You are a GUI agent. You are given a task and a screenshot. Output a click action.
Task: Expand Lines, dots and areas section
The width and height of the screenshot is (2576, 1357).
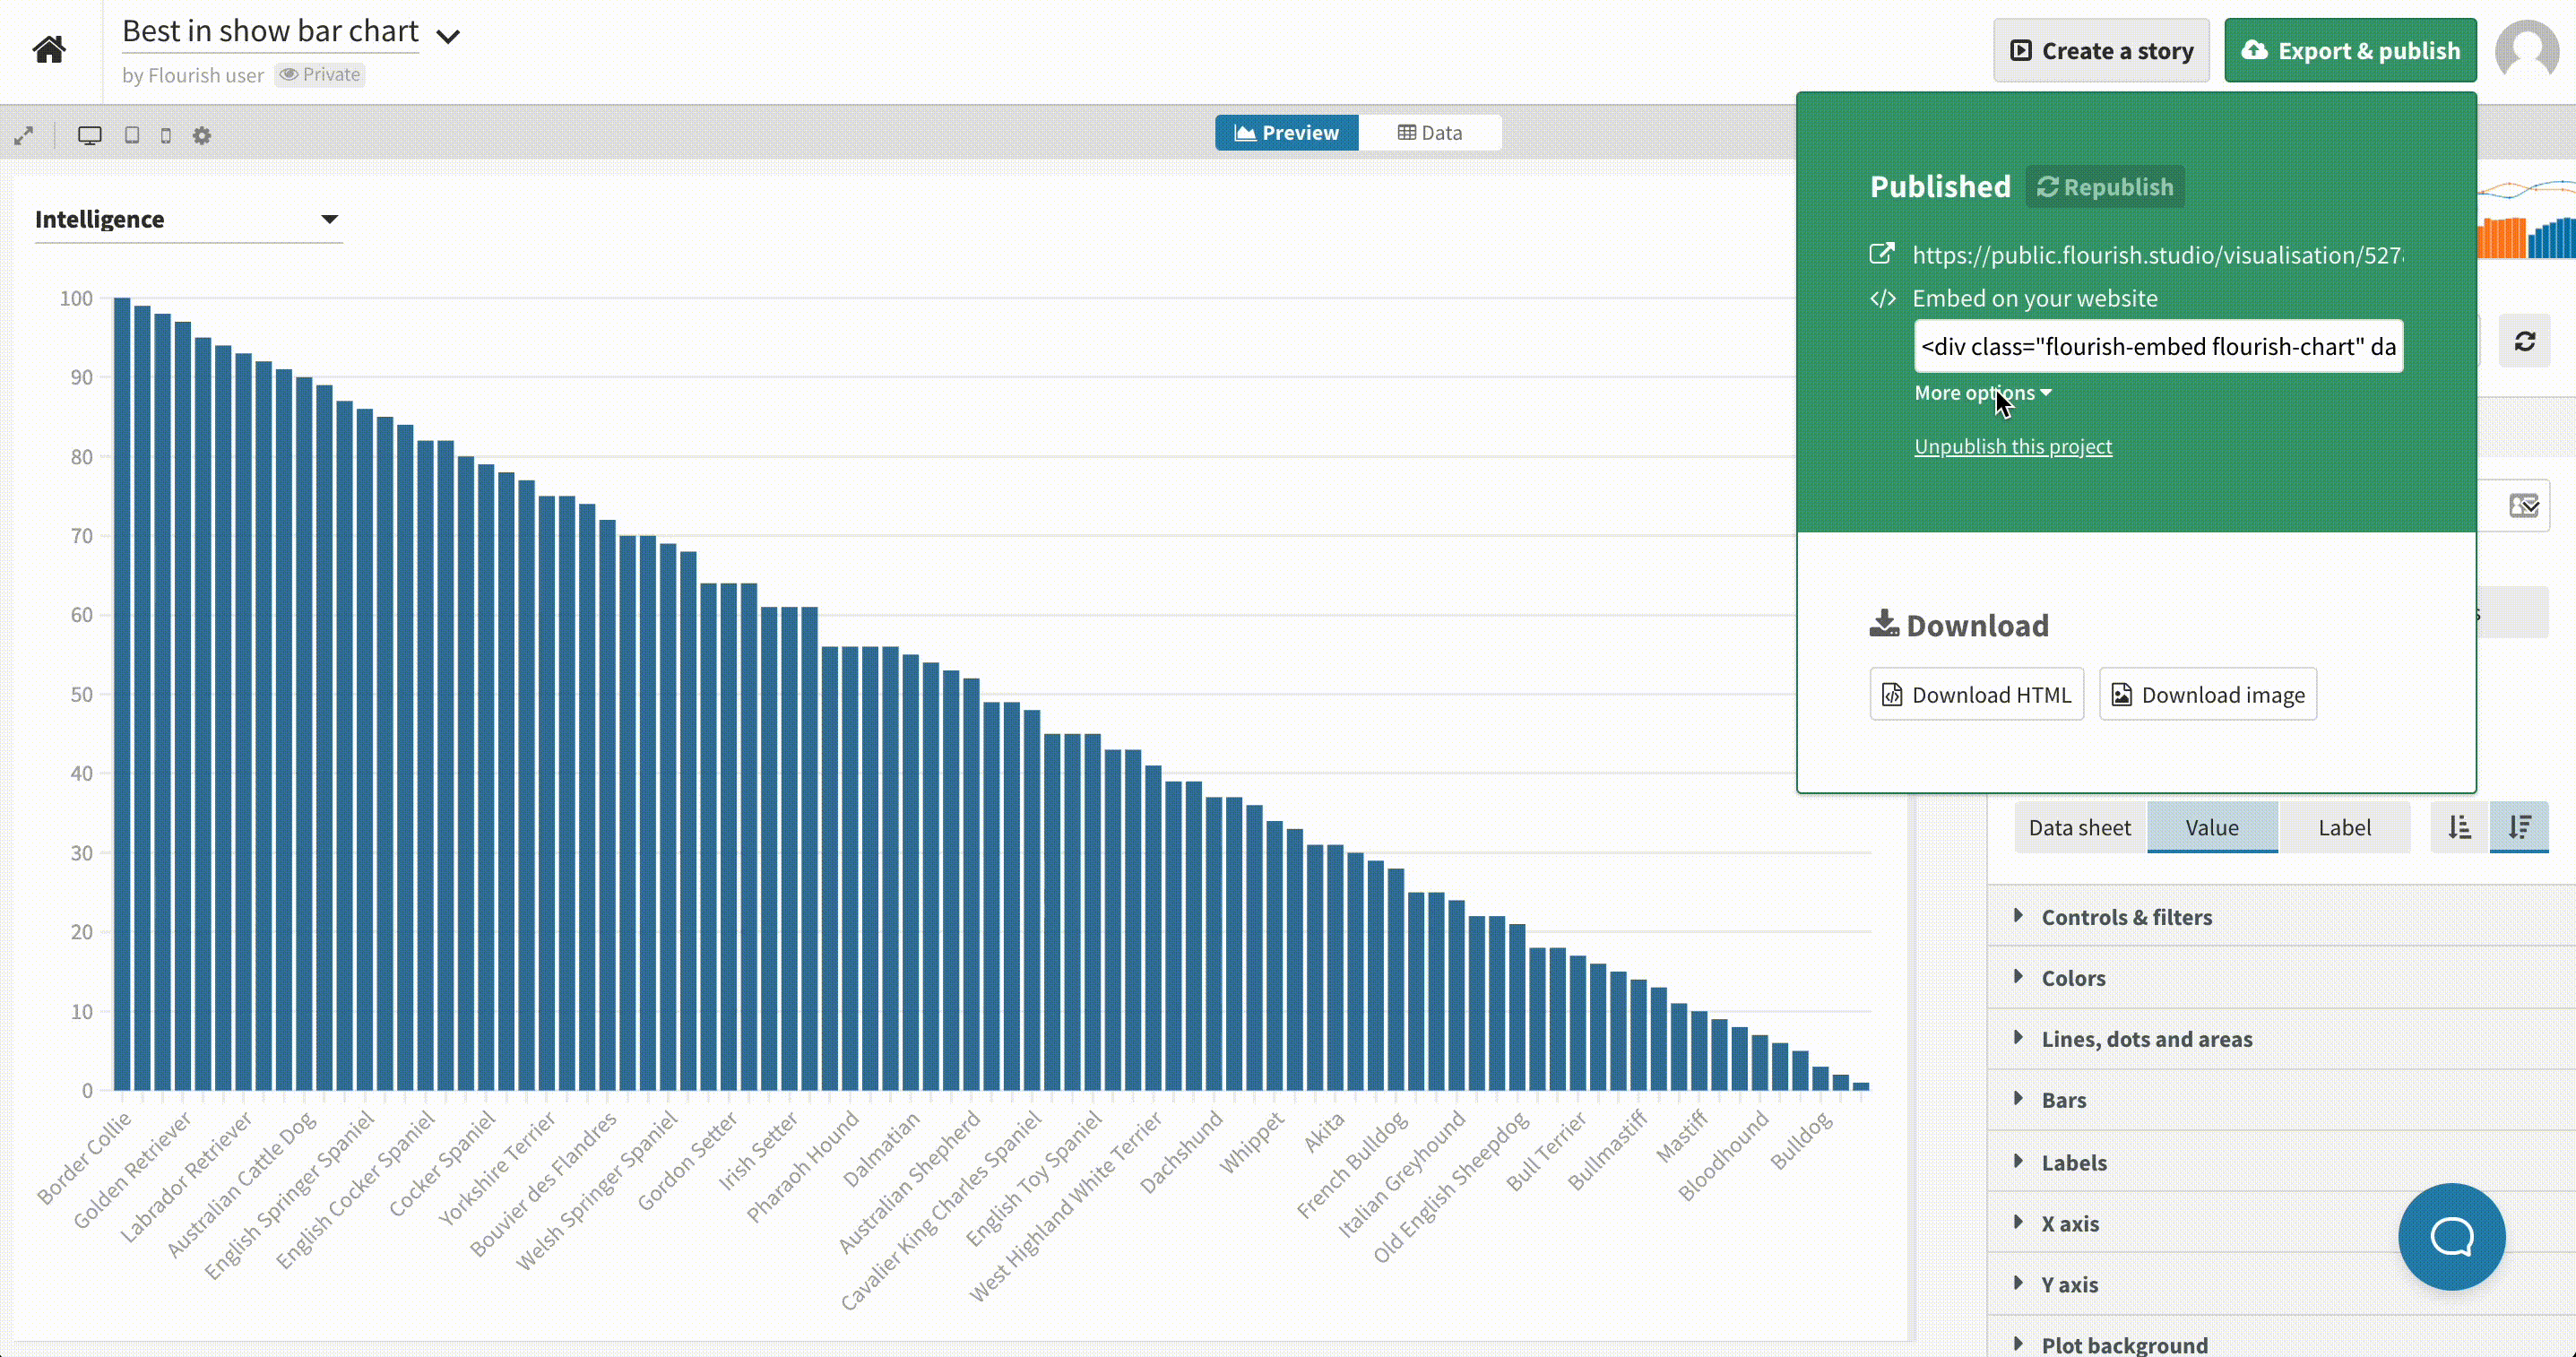pos(2281,1038)
